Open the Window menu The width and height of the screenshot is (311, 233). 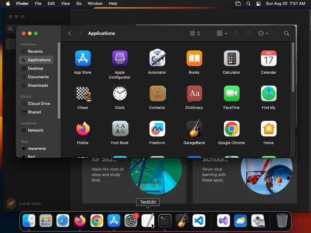[95, 4]
